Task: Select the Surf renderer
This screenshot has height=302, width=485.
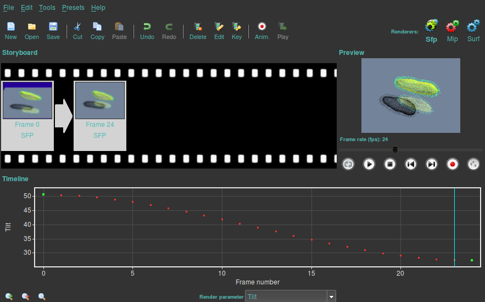Action: tap(473, 30)
